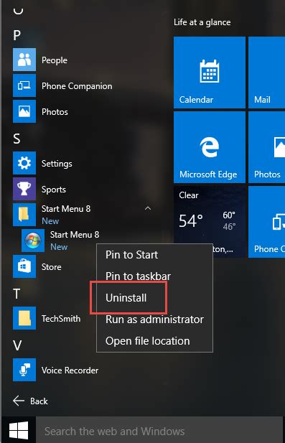This screenshot has height=443, width=285.
Task: Click the Settings app name
Action: 57,164
